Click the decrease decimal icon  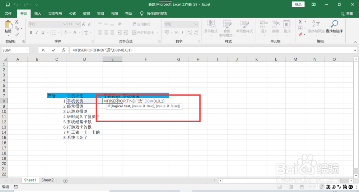(196, 33)
